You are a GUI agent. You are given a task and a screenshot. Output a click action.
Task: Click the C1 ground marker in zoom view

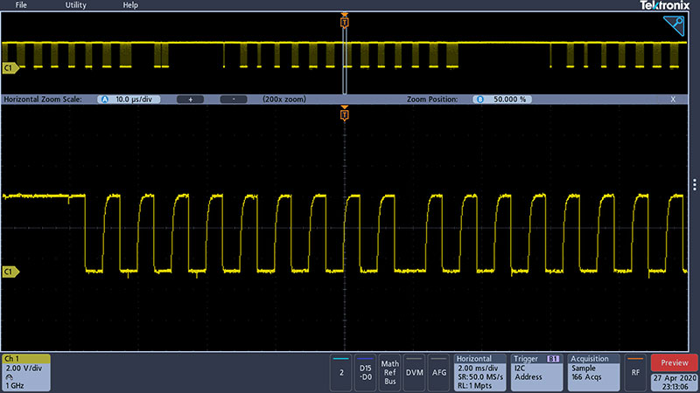click(x=10, y=272)
